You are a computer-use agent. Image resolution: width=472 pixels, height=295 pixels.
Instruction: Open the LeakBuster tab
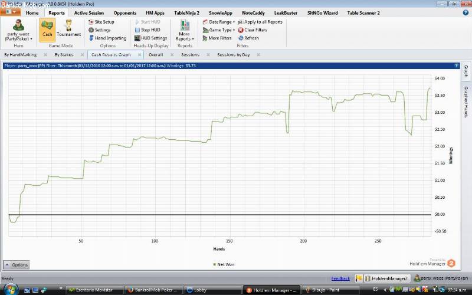tap(286, 13)
